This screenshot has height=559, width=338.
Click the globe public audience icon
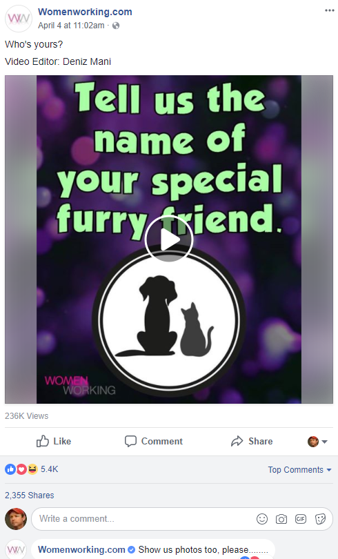pyautogui.click(x=116, y=26)
